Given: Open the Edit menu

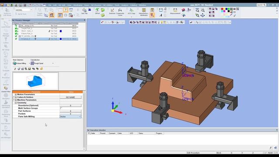Looking at the screenshot, I should tap(55, 5).
